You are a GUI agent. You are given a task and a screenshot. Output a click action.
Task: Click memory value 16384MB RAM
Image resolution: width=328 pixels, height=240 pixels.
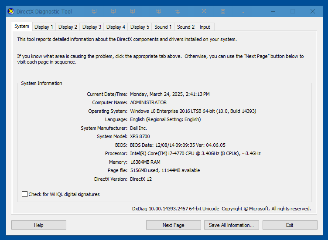pos(145,162)
